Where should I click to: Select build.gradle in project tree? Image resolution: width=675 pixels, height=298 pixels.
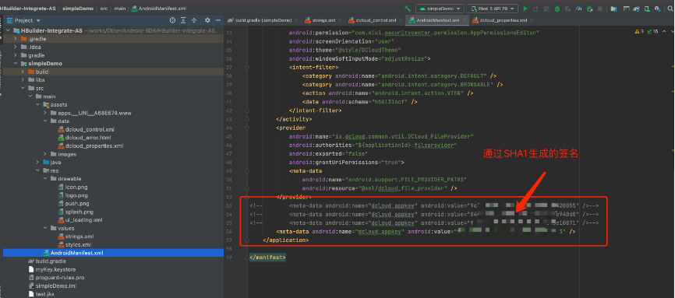[48, 261]
